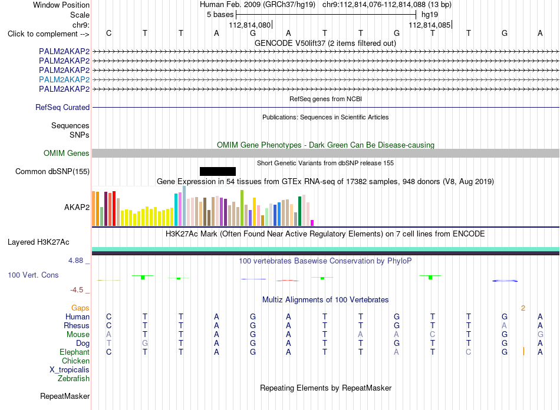Click the 'Click to complement -->' label
Screen dimensions: 560x410
click(48, 34)
